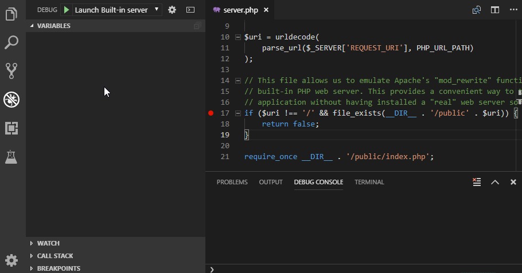Open the Manage gear at sidebar bottom
Viewport: 522px width, 273px height.
11,260
